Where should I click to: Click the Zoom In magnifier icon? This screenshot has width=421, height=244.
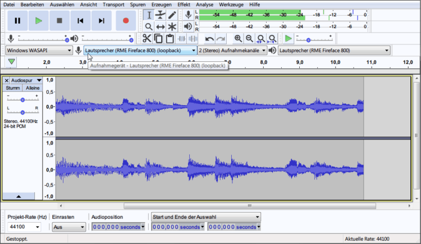pos(238,39)
